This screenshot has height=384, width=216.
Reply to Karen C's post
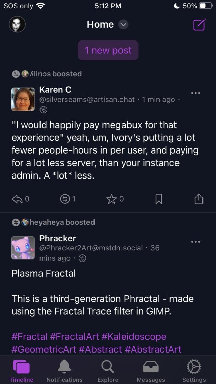point(18,199)
